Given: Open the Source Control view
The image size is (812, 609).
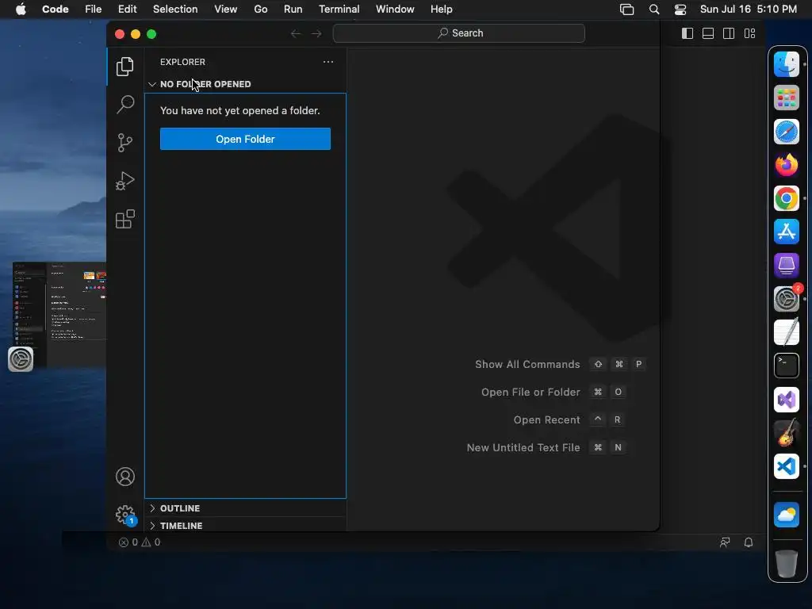Looking at the screenshot, I should point(124,143).
